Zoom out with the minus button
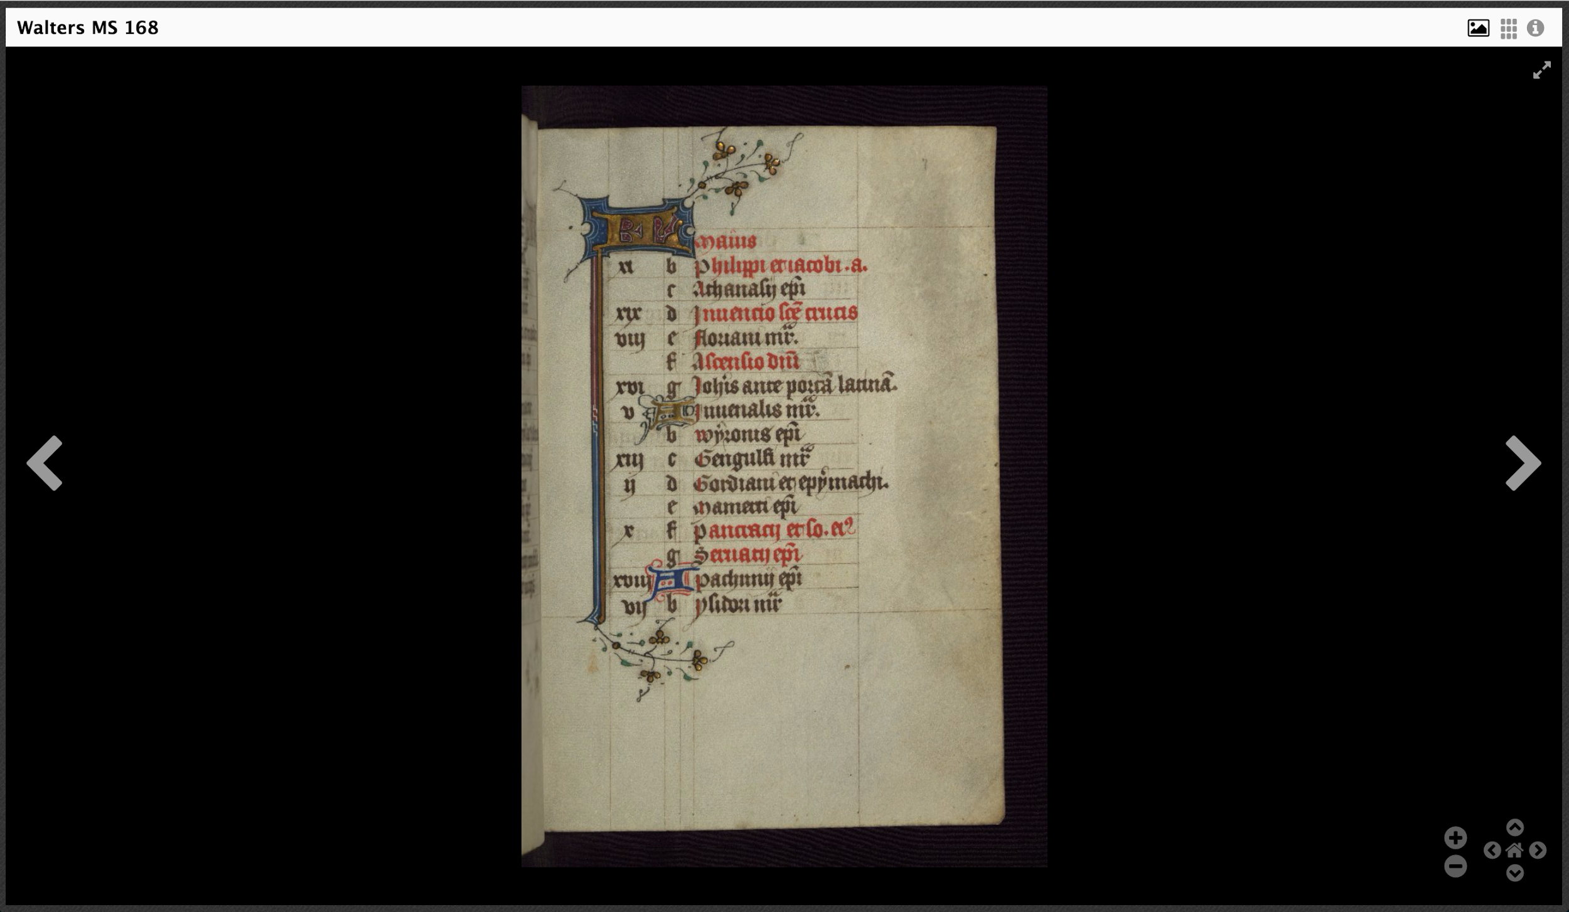This screenshot has height=912, width=1569. (x=1455, y=866)
